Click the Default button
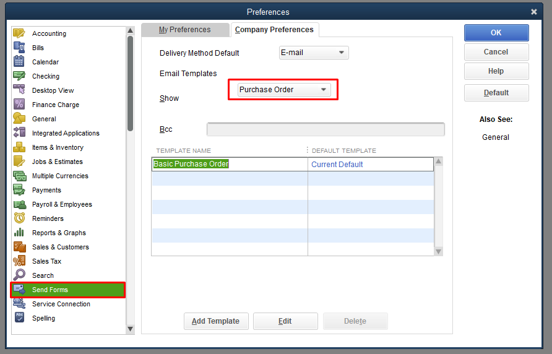Screen dimensions: 552x354 point(496,93)
